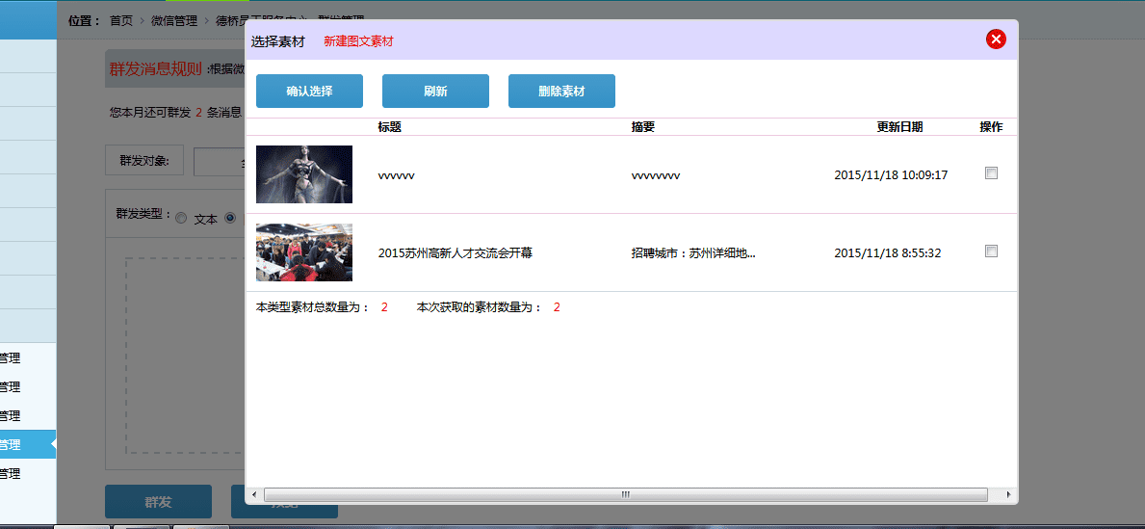The image size is (1145, 529).
Task: Open 微信管理 in the breadcrumb
Action: point(173,20)
